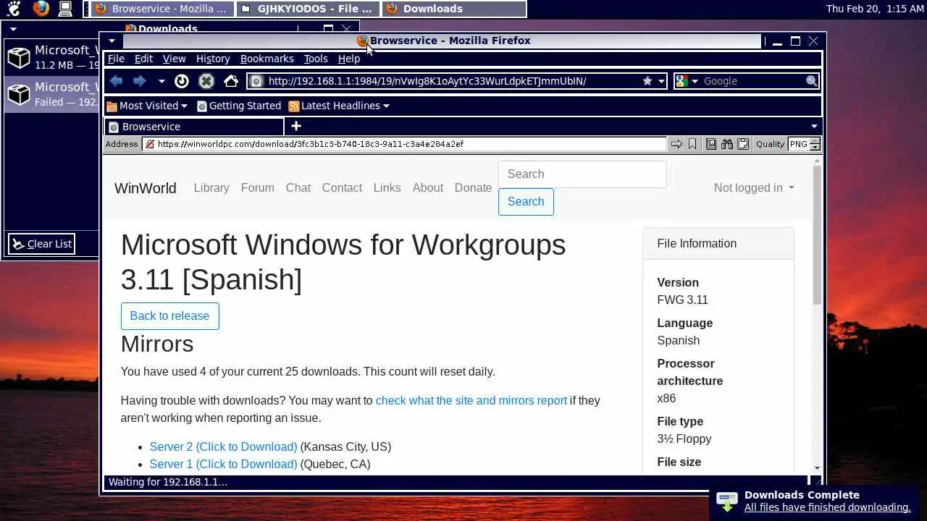The height and width of the screenshot is (521, 927).
Task: Click the WinWorld Search button
Action: [526, 202]
